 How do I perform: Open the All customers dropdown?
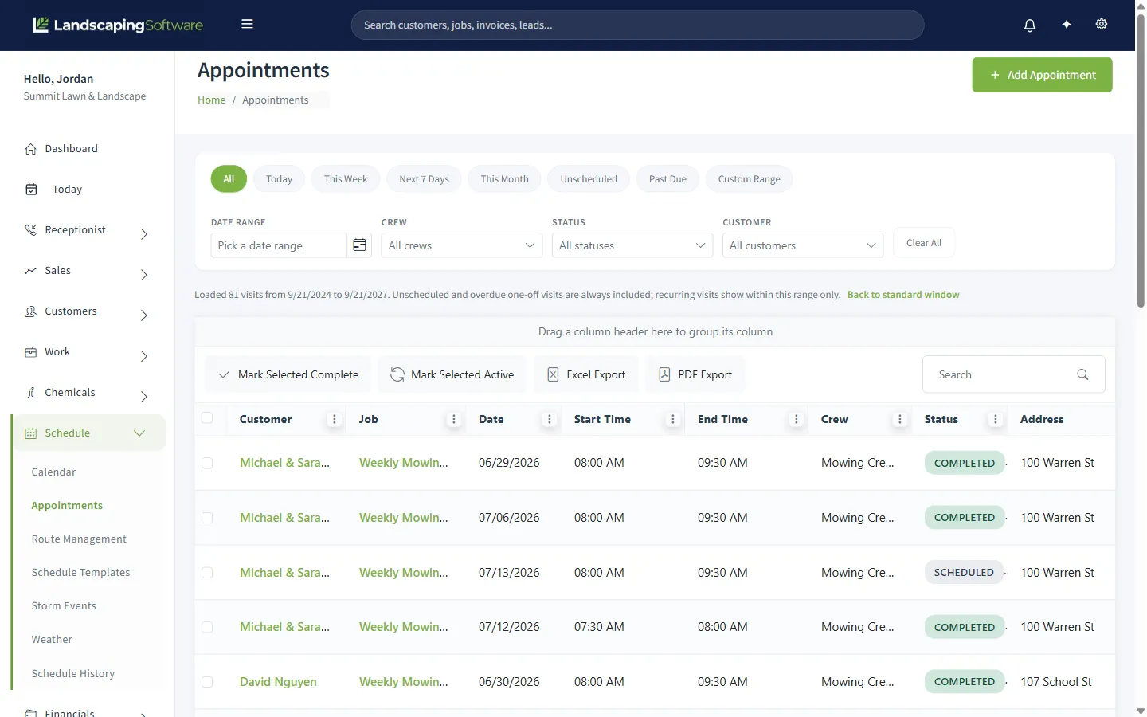click(x=803, y=245)
